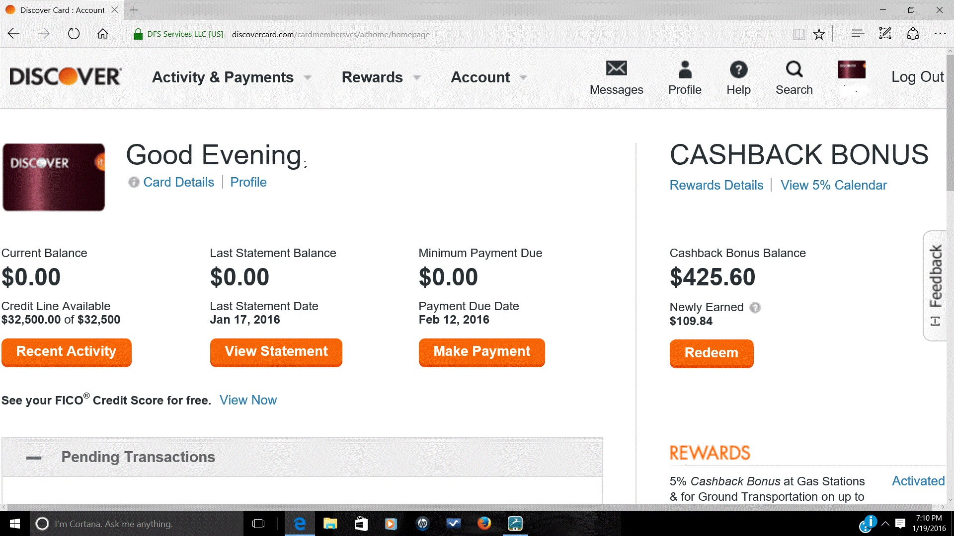Click the Share icon in Edge toolbar

coord(913,34)
